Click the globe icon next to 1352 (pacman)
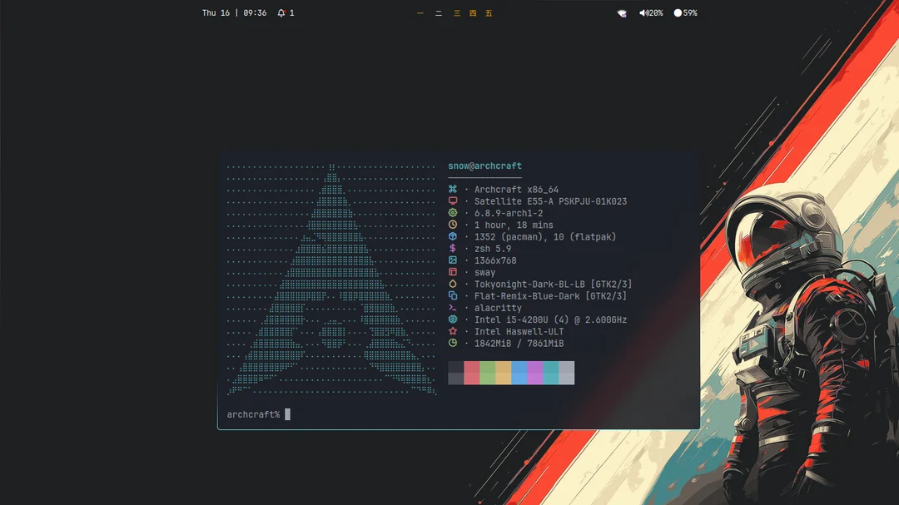The height and width of the screenshot is (505, 899). [x=453, y=236]
